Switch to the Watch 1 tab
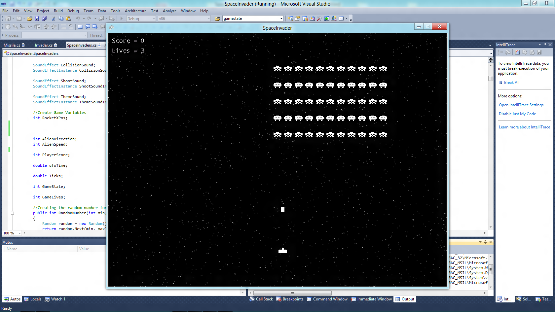The width and height of the screenshot is (555, 312). 55,299
